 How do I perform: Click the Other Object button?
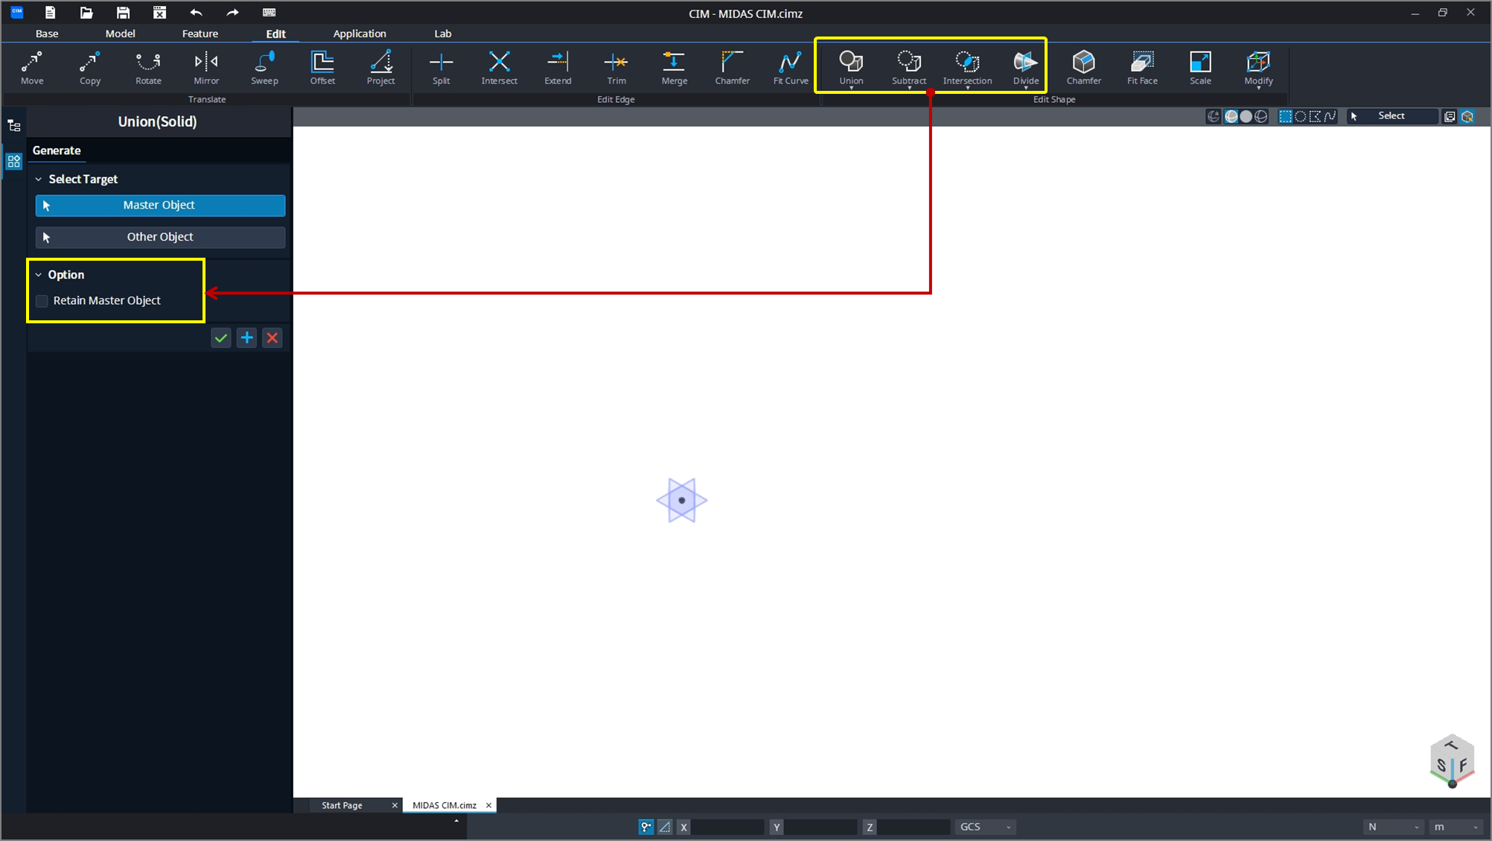click(160, 237)
